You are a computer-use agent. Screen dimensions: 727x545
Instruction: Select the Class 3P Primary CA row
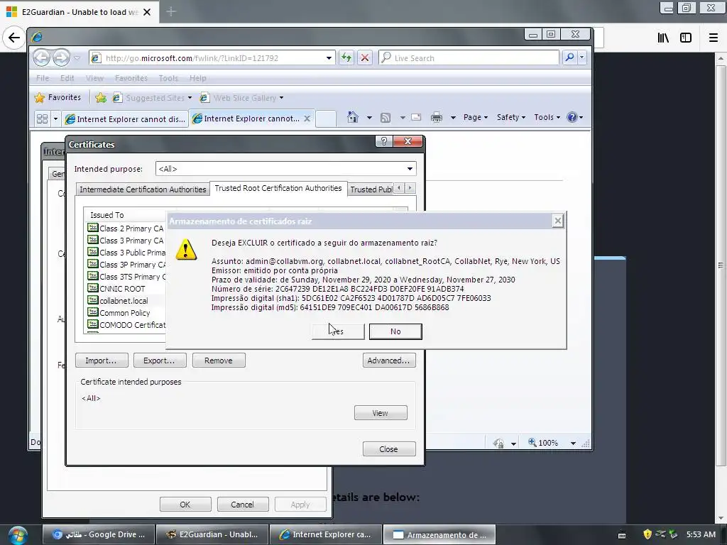click(x=126, y=265)
